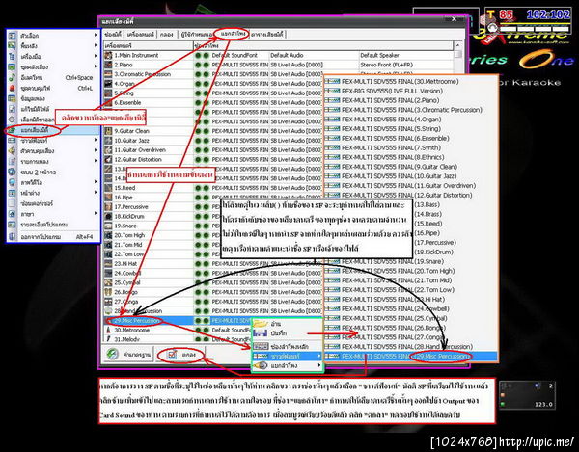Screen dimensions: 579x452
Task: Expand the เครื่องมือ submenu arrow
Action: 96,57
